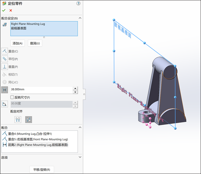This screenshot has height=174, width=201.
Task: Choose the left mate alignment icon under 配合对齐
Action: pos(18,120)
